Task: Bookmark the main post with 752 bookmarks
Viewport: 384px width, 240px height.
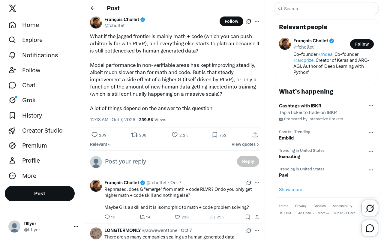Action: (219, 135)
